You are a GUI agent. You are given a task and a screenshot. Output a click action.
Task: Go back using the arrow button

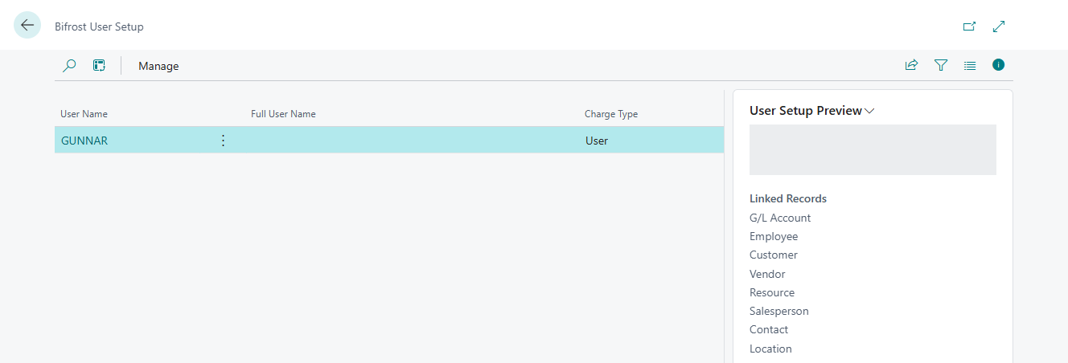[27, 26]
